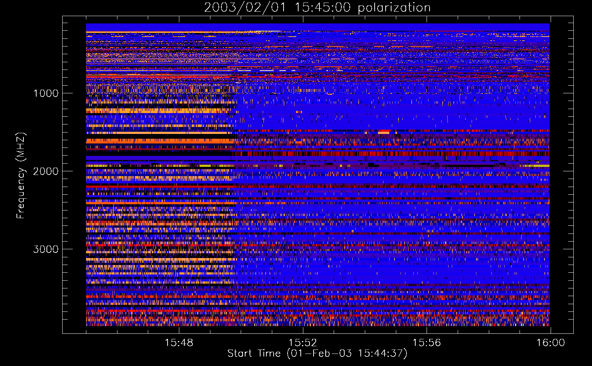This screenshot has width=592, height=366.
Task: Click the '2000' frequency axis label
Action: coord(46,171)
